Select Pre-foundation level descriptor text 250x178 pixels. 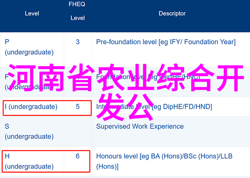click(166, 42)
